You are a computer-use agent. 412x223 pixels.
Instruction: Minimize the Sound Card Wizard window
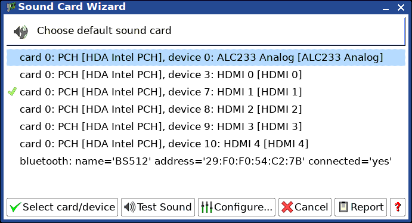point(385,8)
